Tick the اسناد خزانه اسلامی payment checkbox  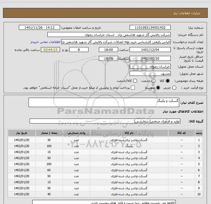[x=133, y=88]
